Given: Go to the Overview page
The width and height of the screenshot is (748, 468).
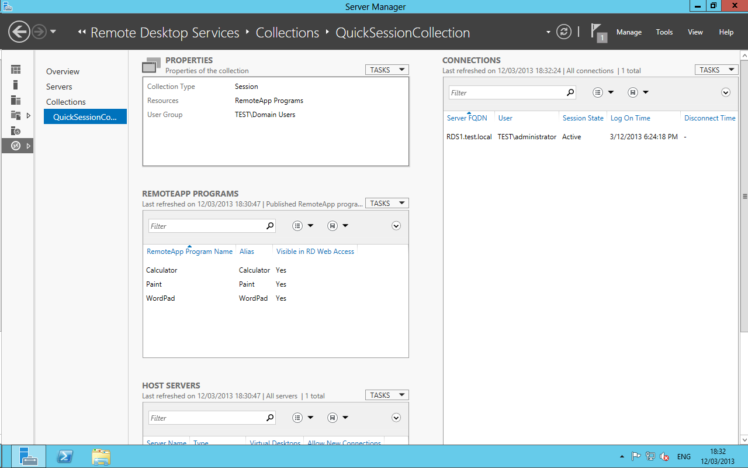Looking at the screenshot, I should tap(63, 71).
